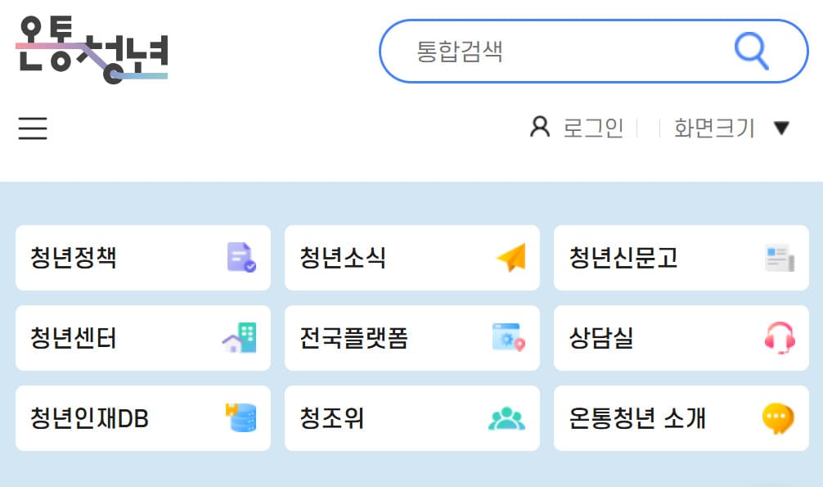This screenshot has width=823, height=487.
Task: Select the speech bubble icon beside 온통청년 소개
Action: click(780, 417)
